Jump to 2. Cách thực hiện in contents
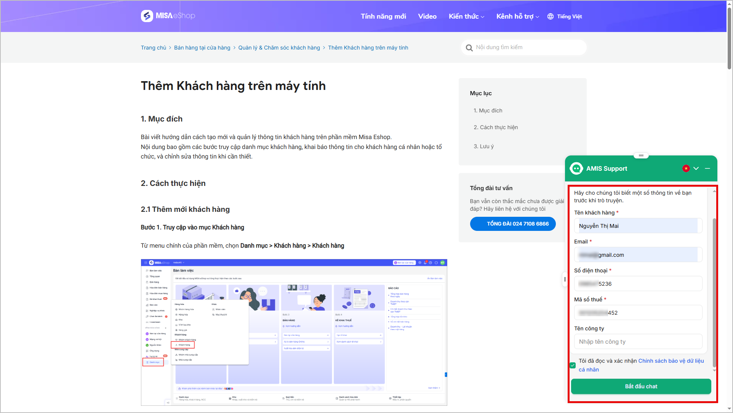Screen dimensions: 733x413 pos(496,127)
